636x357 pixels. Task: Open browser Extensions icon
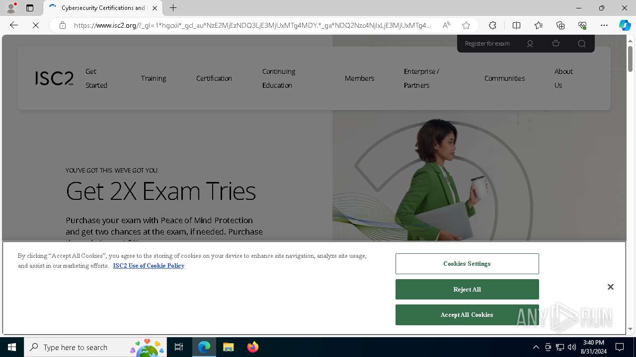[x=492, y=25]
